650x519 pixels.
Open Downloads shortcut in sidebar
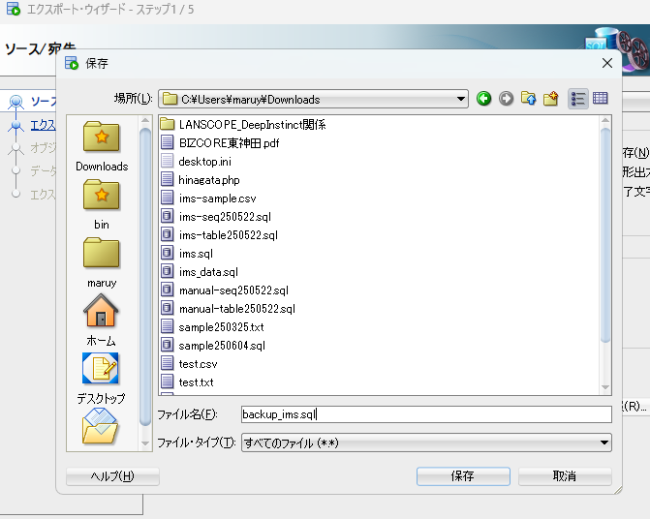(x=102, y=147)
